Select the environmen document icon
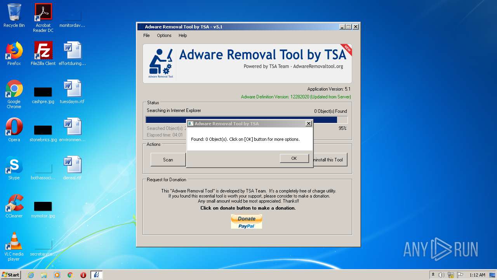Screen dimensions: 497x280 coord(72,130)
